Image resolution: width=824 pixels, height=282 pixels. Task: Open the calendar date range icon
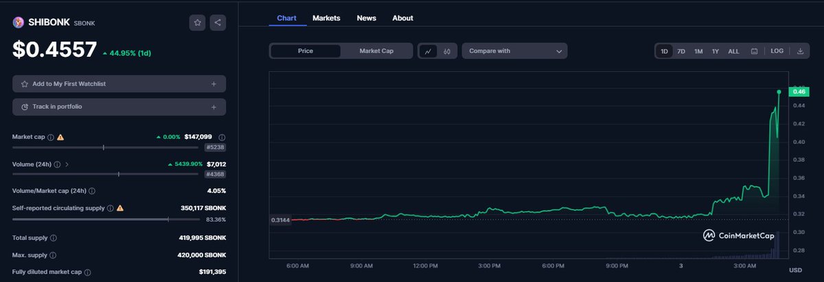[x=754, y=51]
